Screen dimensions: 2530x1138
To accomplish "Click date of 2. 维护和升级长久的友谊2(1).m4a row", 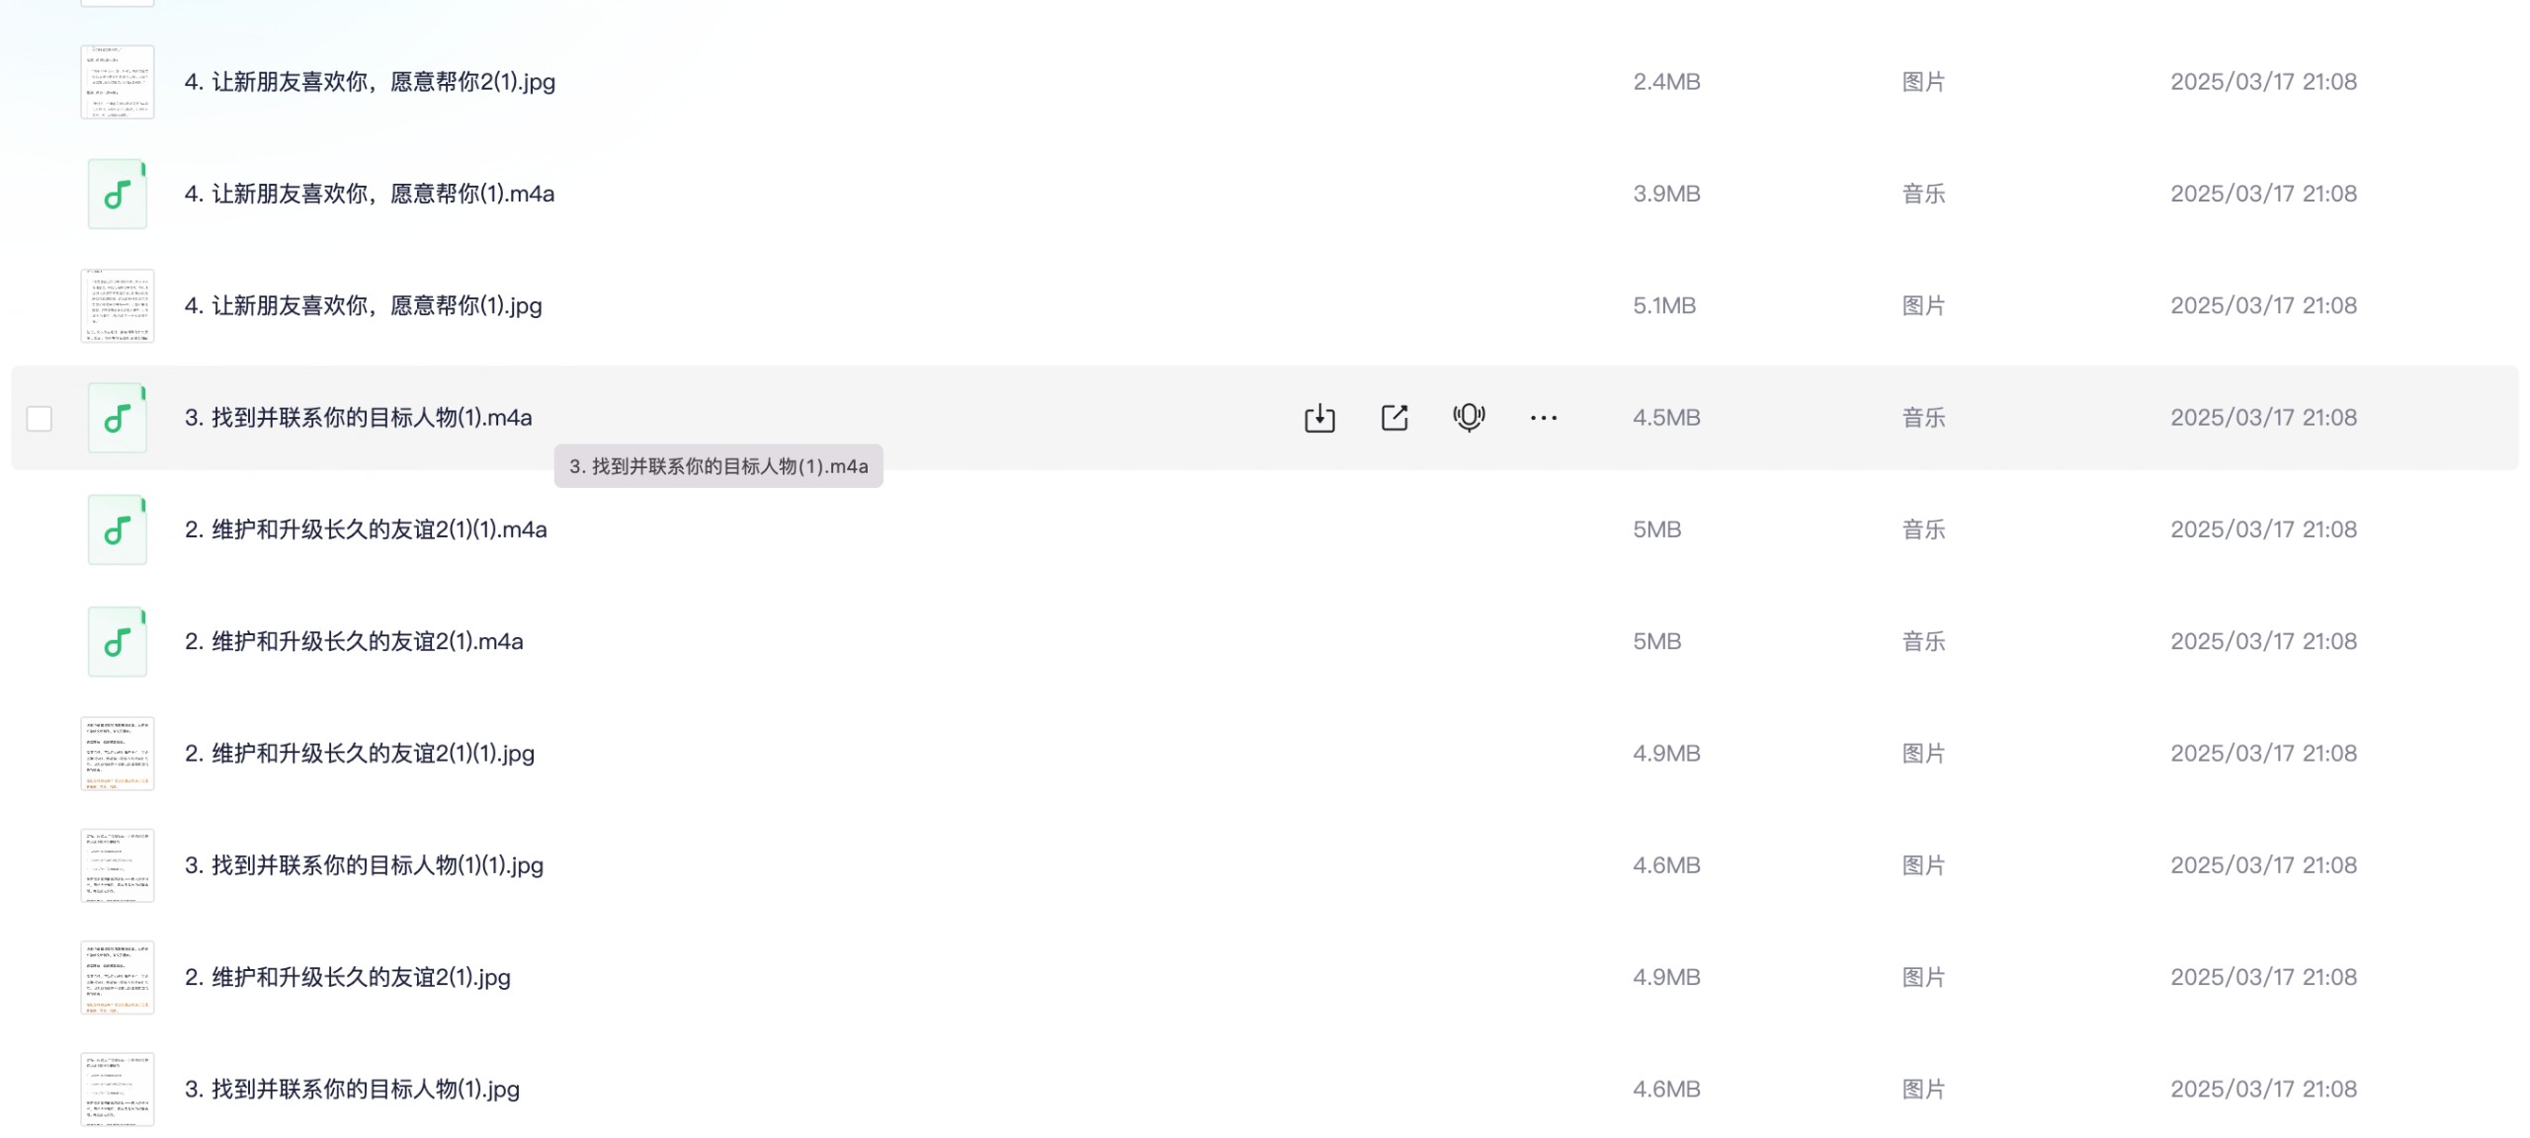I will [x=2263, y=641].
